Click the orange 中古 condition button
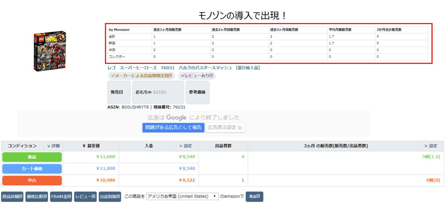Screen dimensions: 447x209 32,180
